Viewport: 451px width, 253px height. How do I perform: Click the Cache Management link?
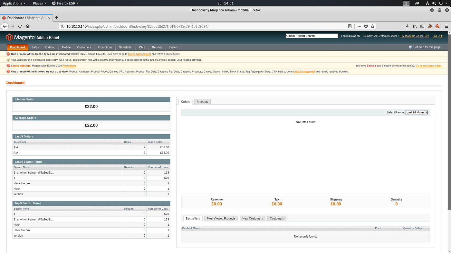click(139, 54)
